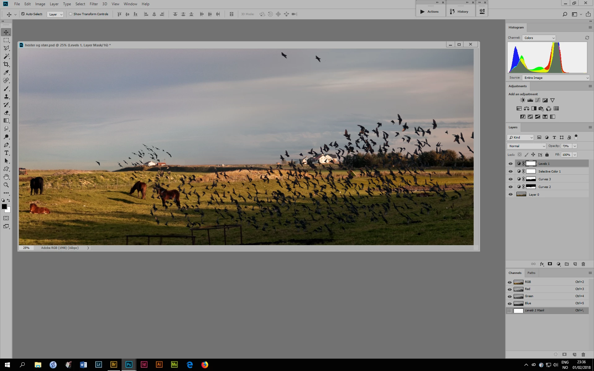Open Lightroom from the taskbar

(98, 365)
